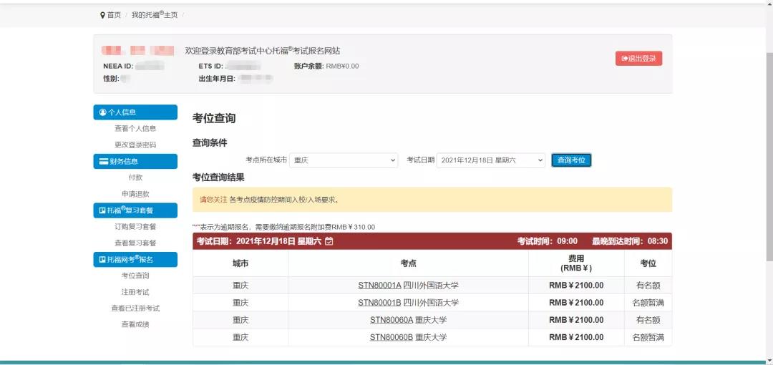Click the logout icon on the 退出登录 button
The height and width of the screenshot is (365, 773).
click(x=625, y=59)
